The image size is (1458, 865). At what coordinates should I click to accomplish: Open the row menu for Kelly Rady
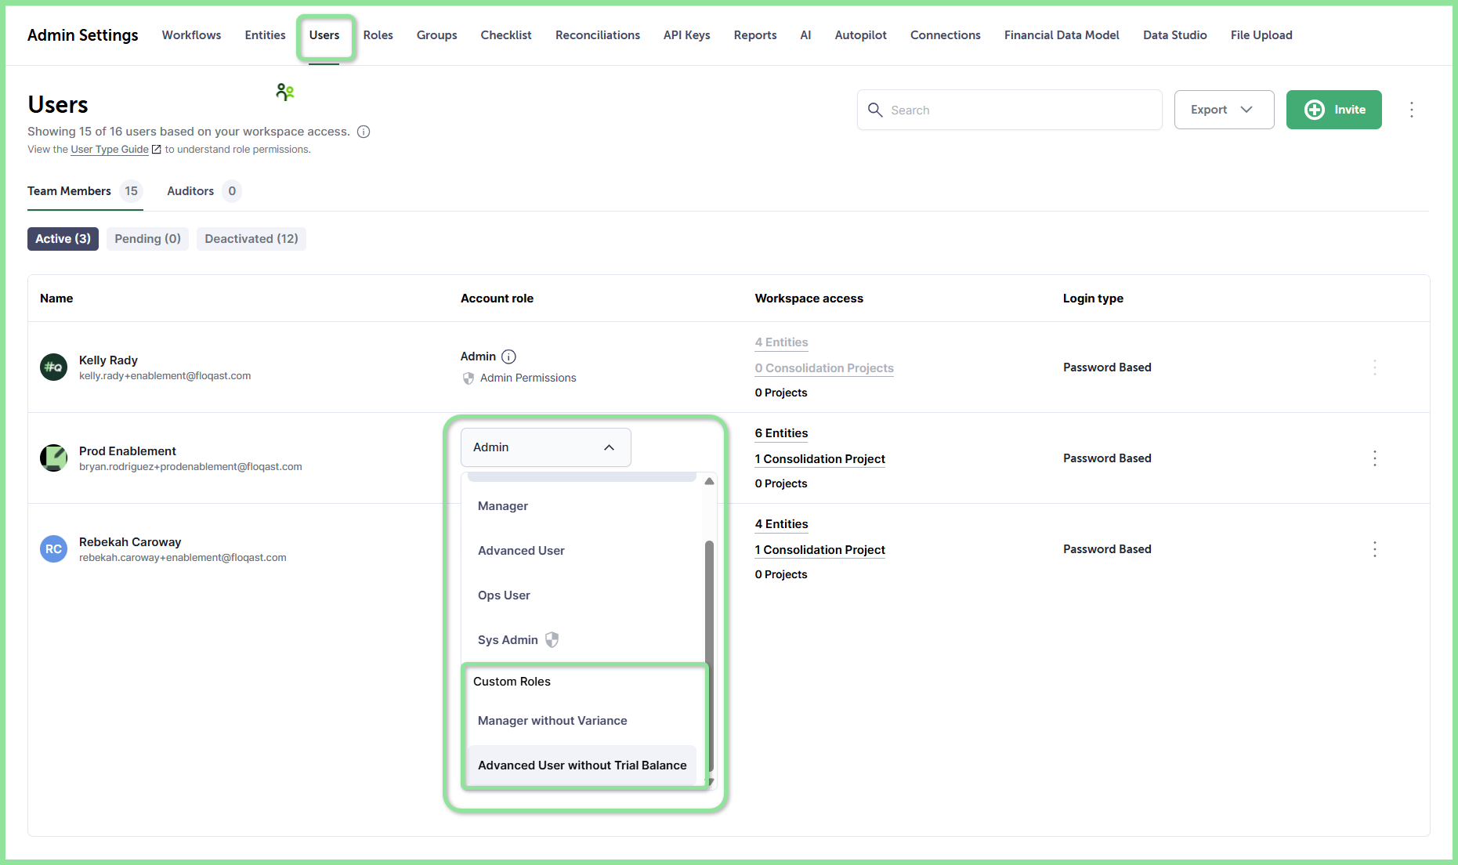1375,367
